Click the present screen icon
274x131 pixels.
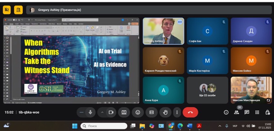pyautogui.click(x=124, y=112)
